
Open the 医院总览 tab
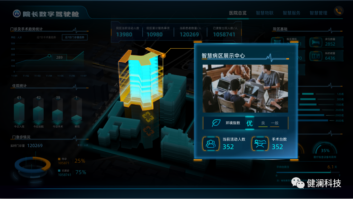(238, 13)
